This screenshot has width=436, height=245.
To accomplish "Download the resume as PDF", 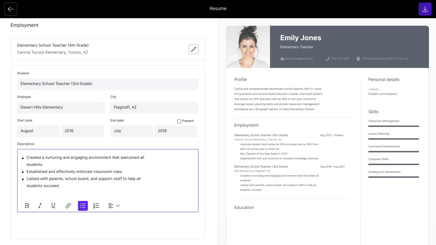I will (425, 9).
